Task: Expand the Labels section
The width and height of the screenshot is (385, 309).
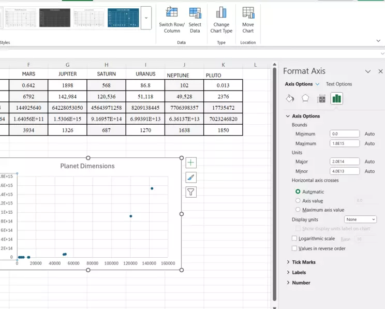Action: click(x=288, y=272)
